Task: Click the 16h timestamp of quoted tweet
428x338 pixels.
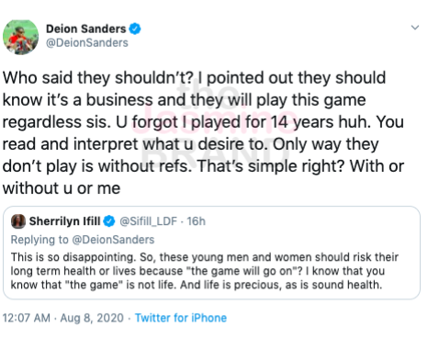Action: [197, 221]
